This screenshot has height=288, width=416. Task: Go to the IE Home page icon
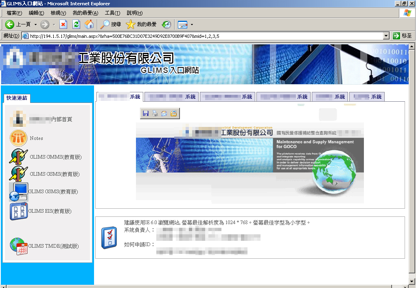tap(89, 24)
